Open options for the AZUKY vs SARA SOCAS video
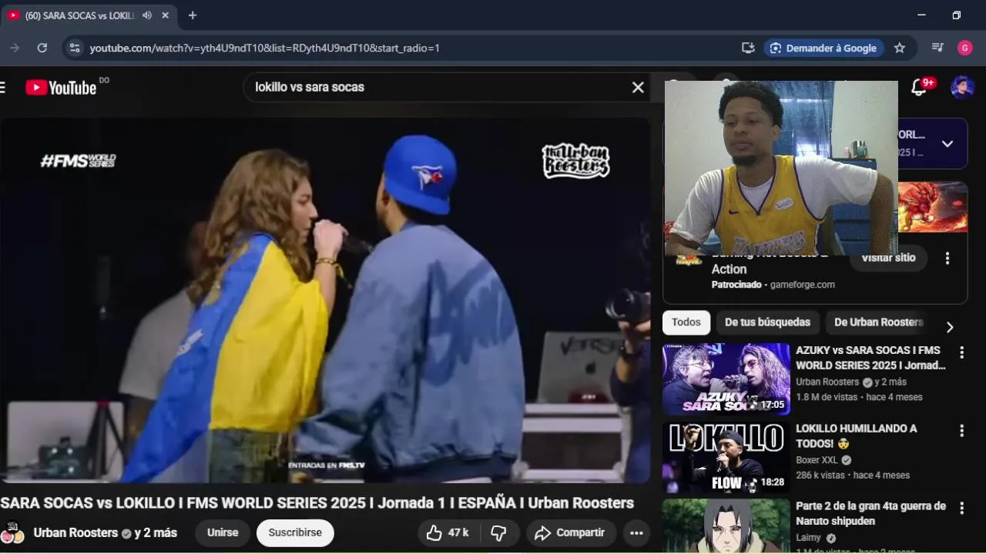Image resolution: width=986 pixels, height=554 pixels. tap(961, 352)
